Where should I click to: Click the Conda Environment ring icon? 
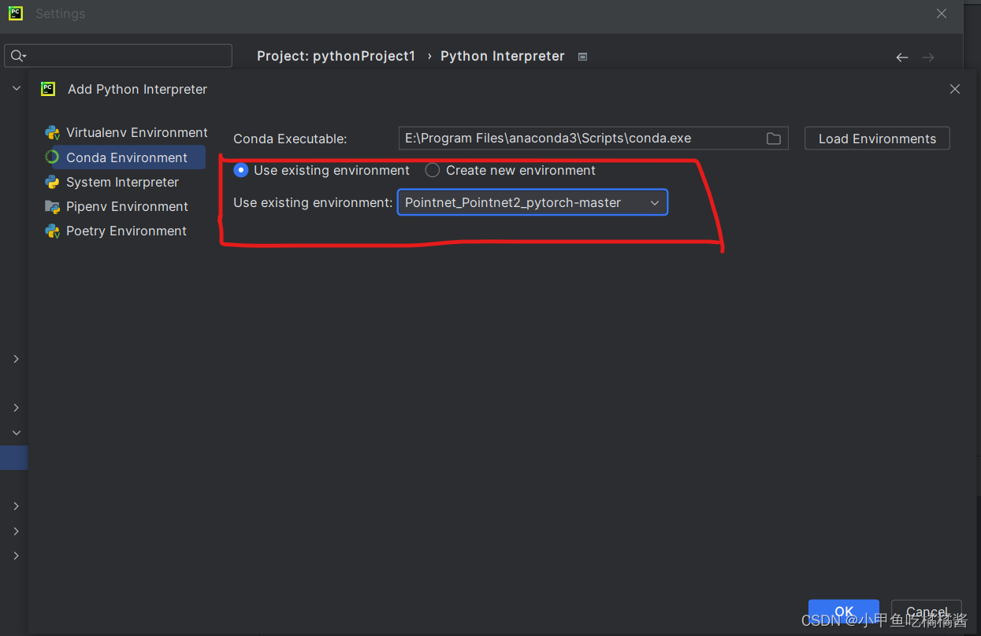pyautogui.click(x=52, y=157)
